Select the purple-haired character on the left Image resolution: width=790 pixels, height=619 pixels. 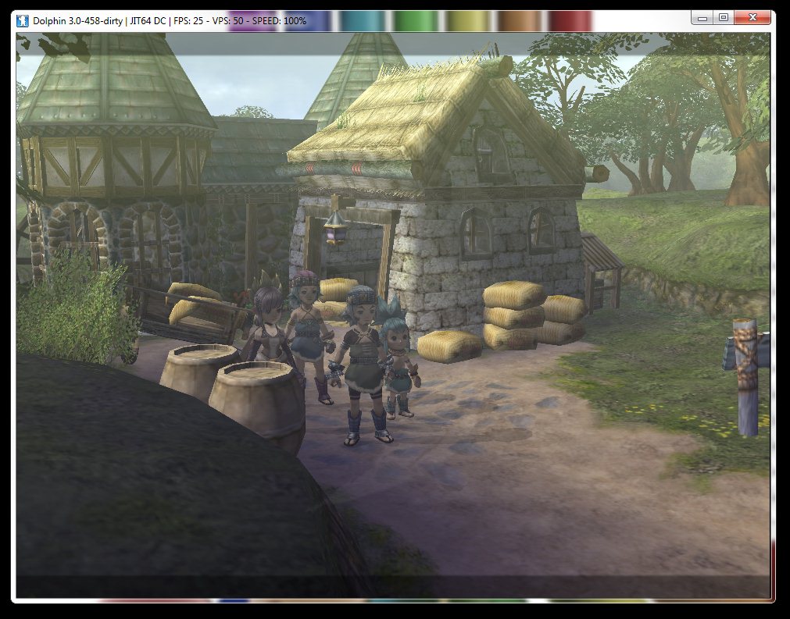click(268, 328)
